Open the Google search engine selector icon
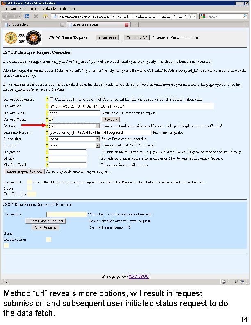Image resolution: width=251 pixels, height=325 pixels. pyautogui.click(x=203, y=16)
